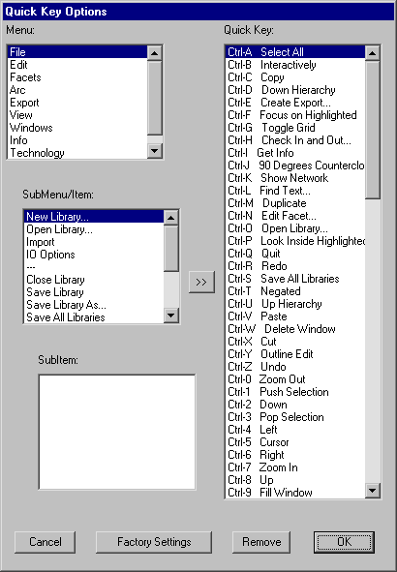Select Ctrl-Q Quit quick key

[x=295, y=254]
